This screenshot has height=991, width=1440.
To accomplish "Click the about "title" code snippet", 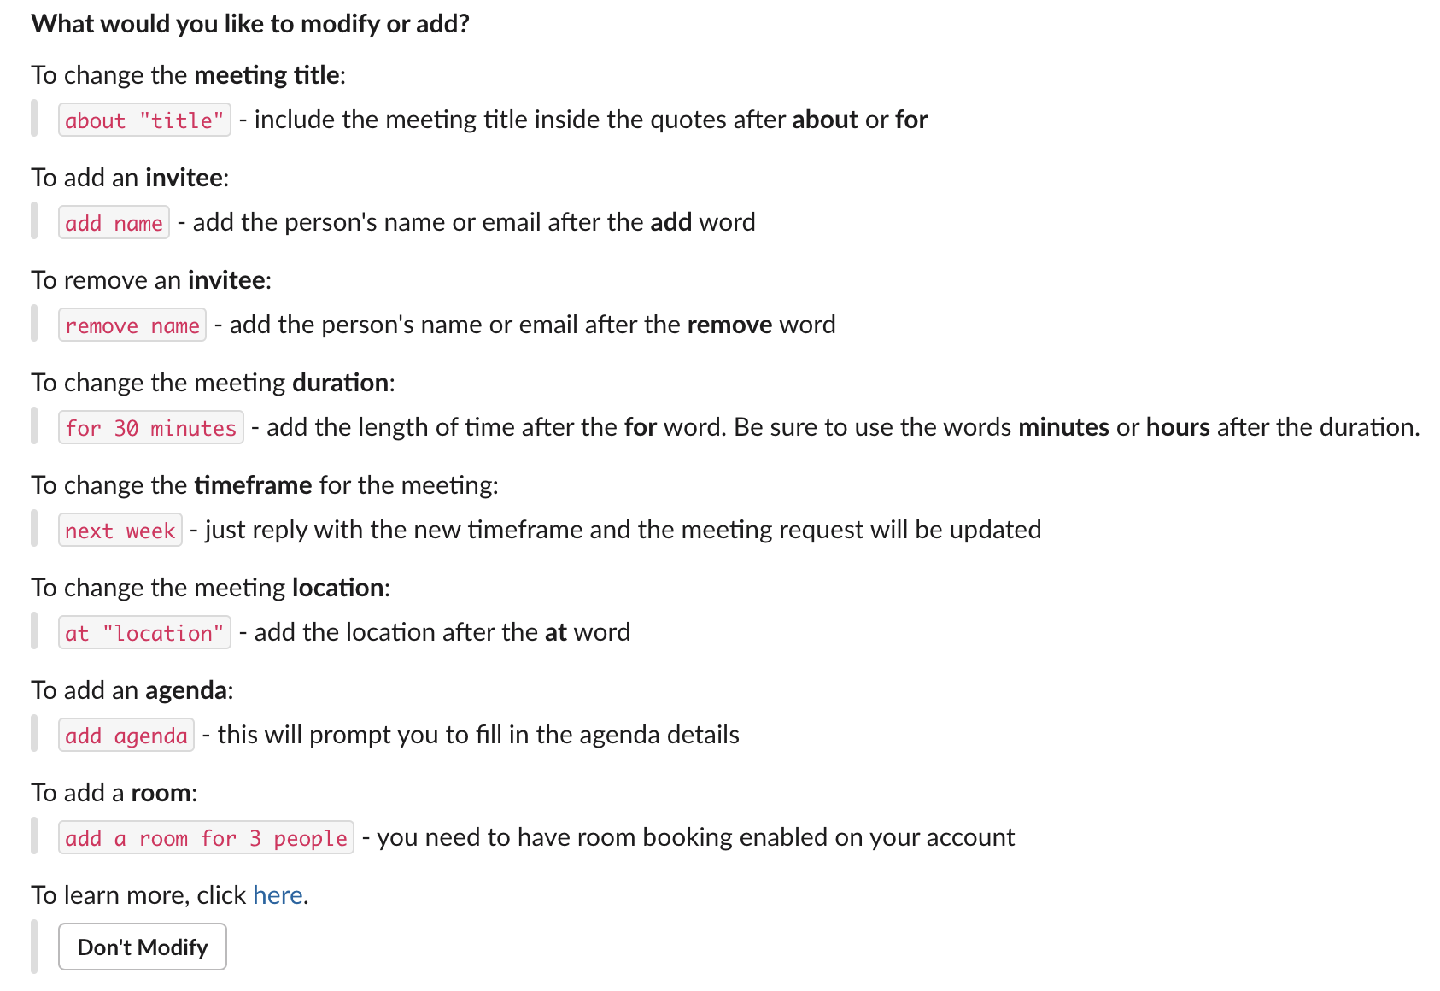I will click(144, 120).
